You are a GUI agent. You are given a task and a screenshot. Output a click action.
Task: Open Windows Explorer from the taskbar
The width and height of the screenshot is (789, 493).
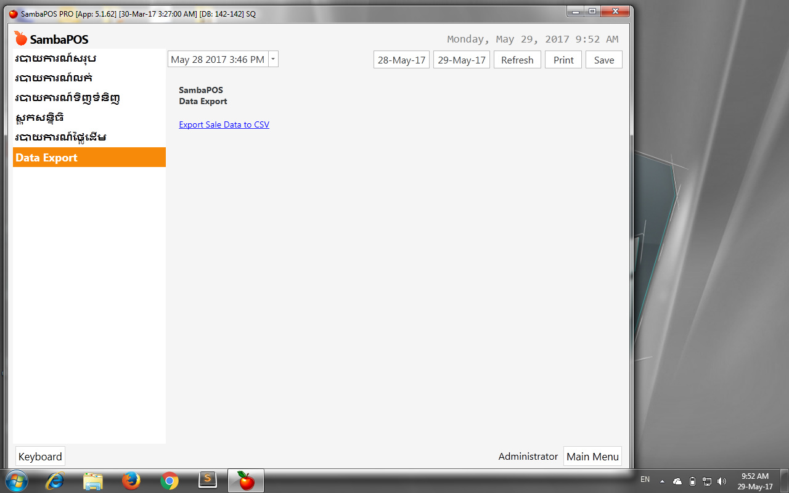[93, 480]
